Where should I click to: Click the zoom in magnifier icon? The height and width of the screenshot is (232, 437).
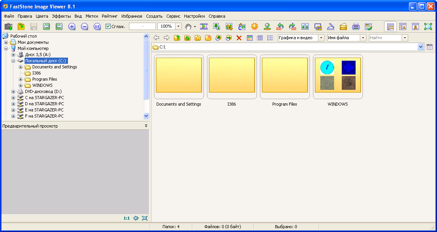[x=72, y=27]
